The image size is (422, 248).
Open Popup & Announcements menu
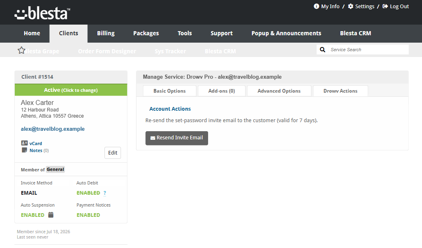286,33
